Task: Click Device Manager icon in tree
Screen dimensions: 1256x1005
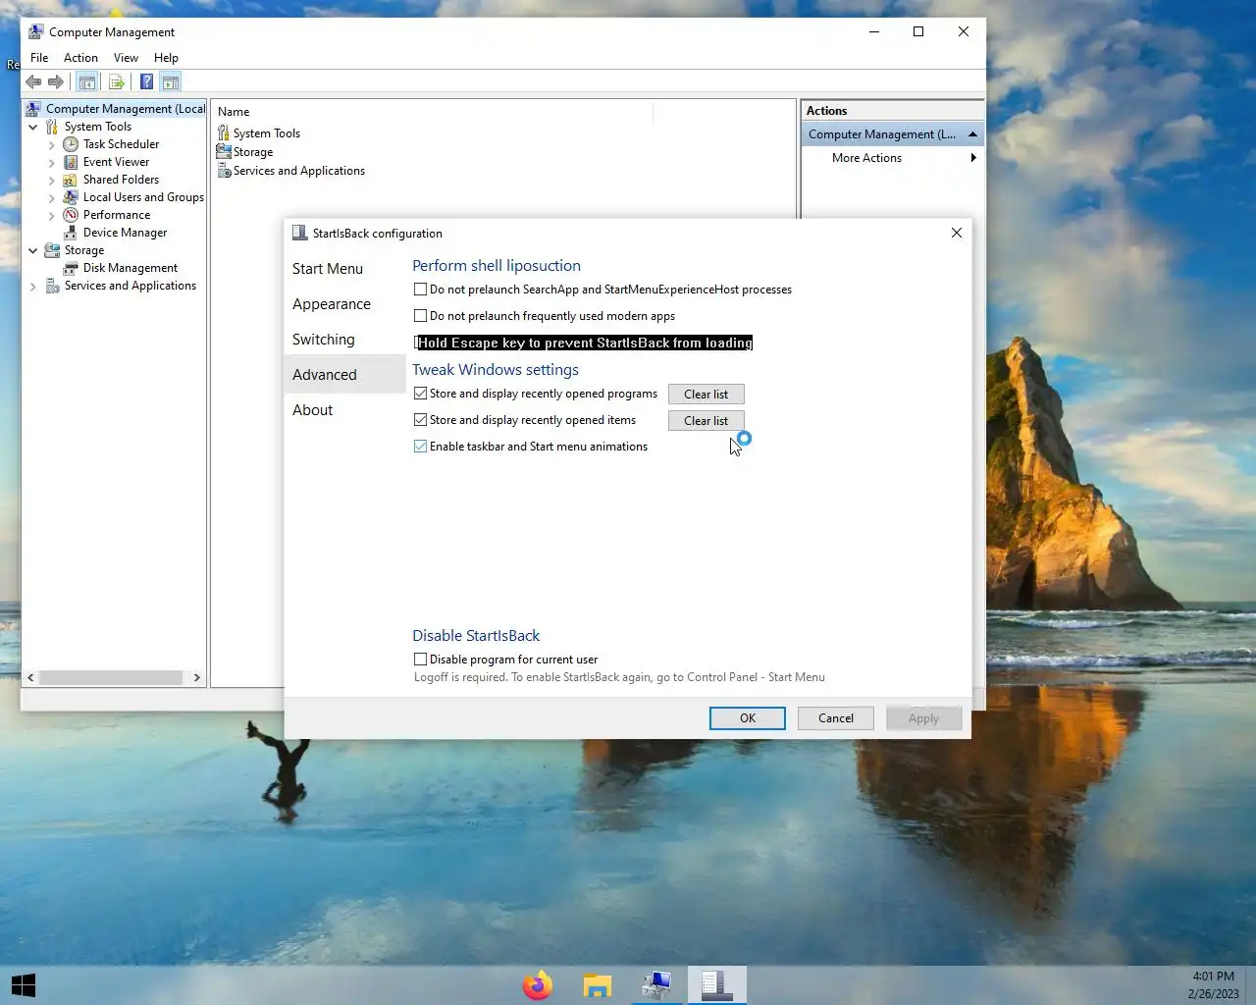Action: point(71,233)
